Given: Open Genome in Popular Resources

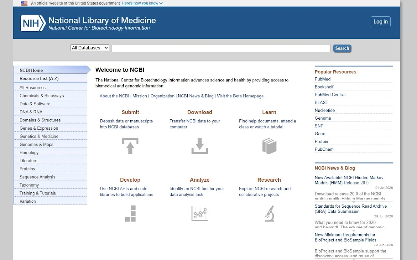Looking at the screenshot, I should [323, 118].
